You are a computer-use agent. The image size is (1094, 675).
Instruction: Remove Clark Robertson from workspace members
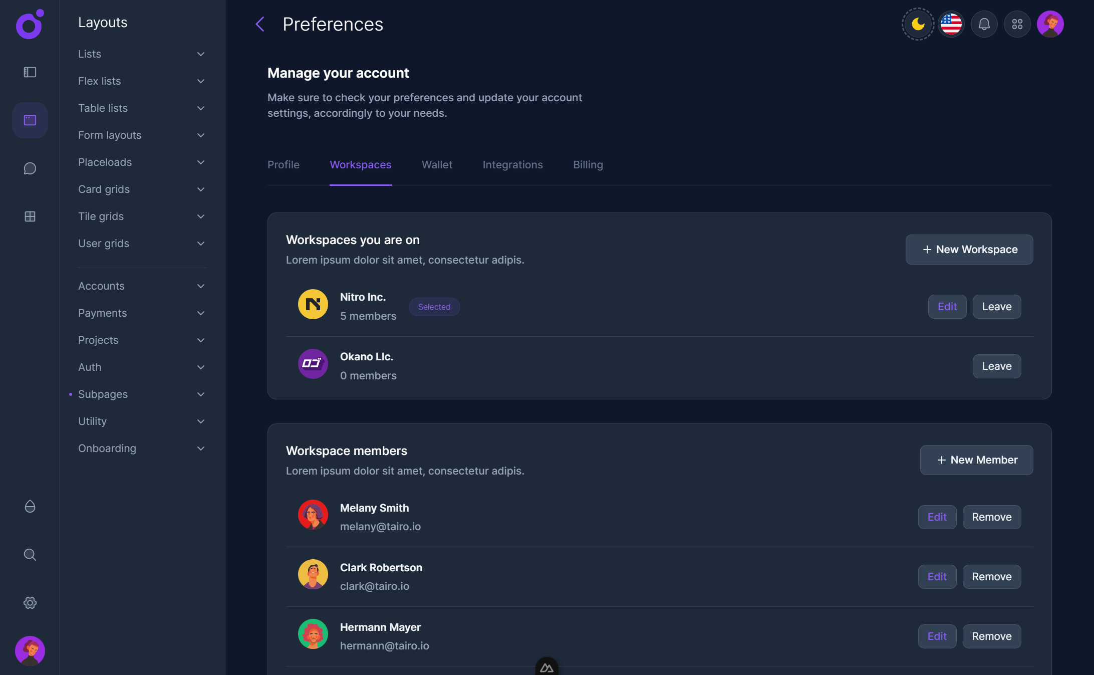[x=992, y=576]
